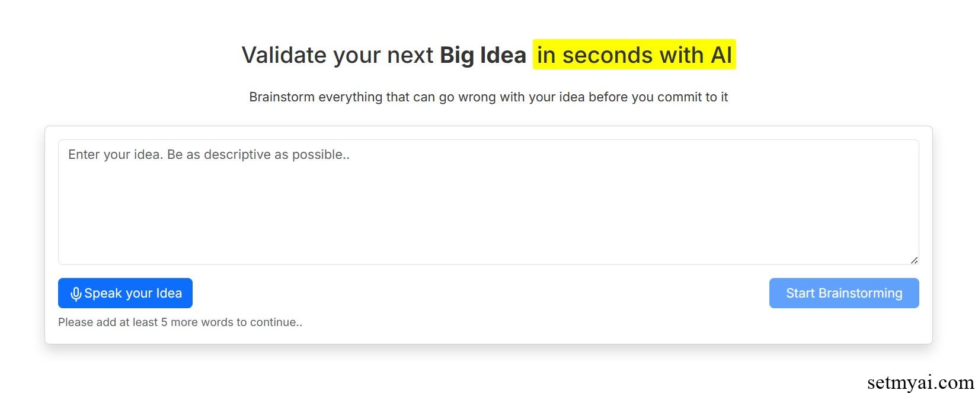Screen dimensions: 975x393
Task: Click the microphone icon on the blue button
Action: point(76,294)
